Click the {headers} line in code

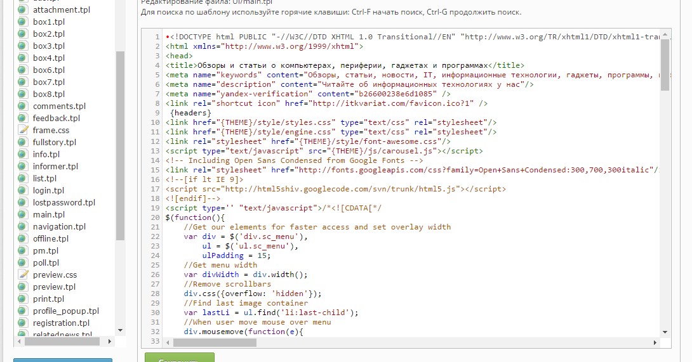tap(190, 113)
